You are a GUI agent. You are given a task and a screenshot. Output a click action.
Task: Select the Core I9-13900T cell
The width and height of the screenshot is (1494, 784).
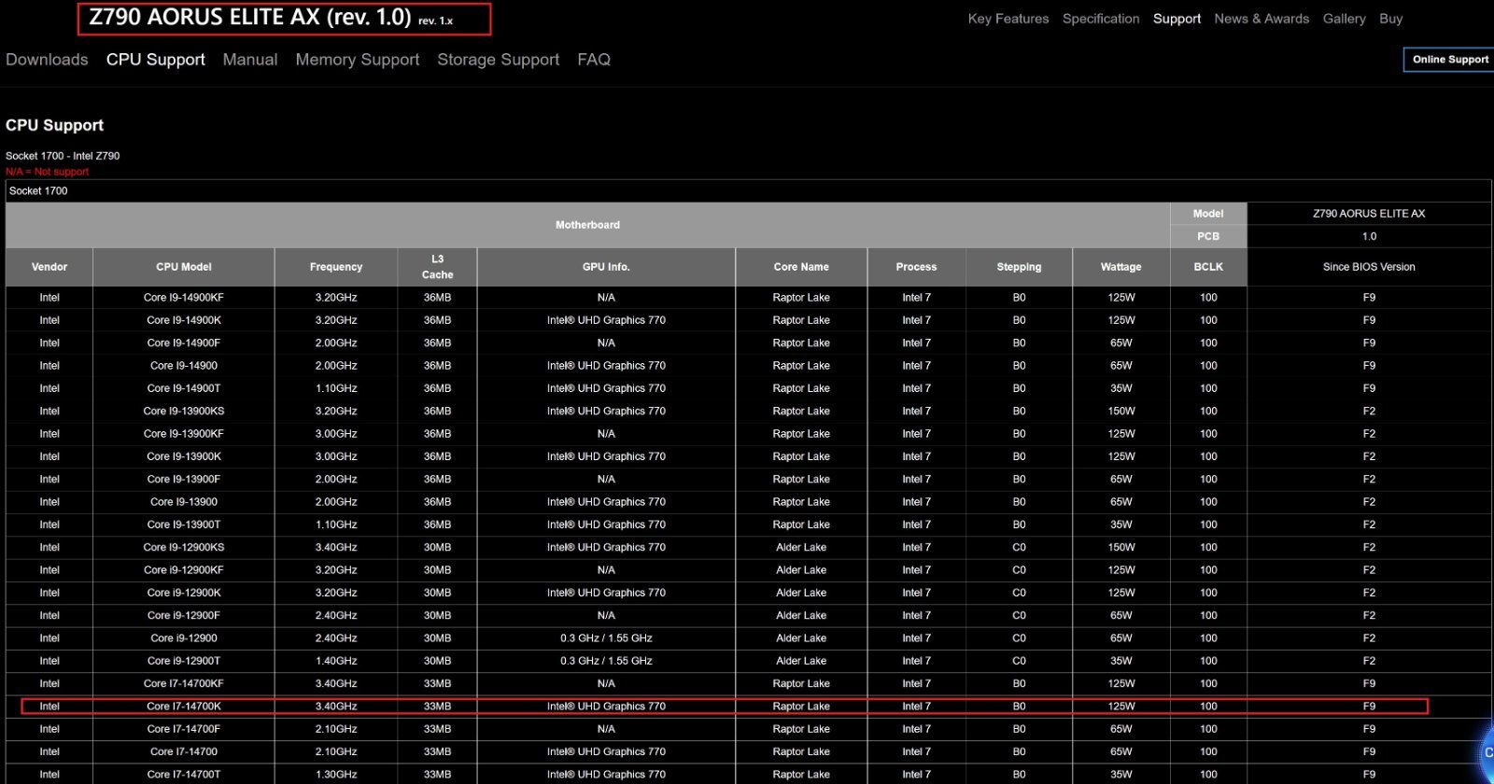click(x=184, y=525)
